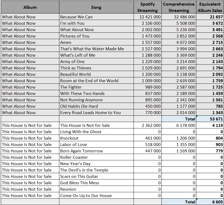Select the total cell 53 671
Viewport: 224px width, 205px height.
tap(210, 119)
